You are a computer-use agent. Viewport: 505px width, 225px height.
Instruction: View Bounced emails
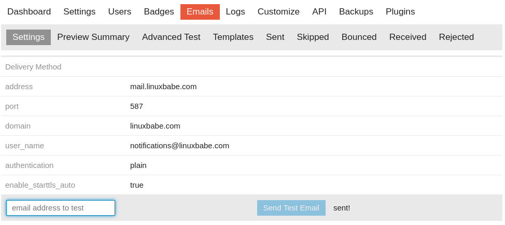point(359,37)
